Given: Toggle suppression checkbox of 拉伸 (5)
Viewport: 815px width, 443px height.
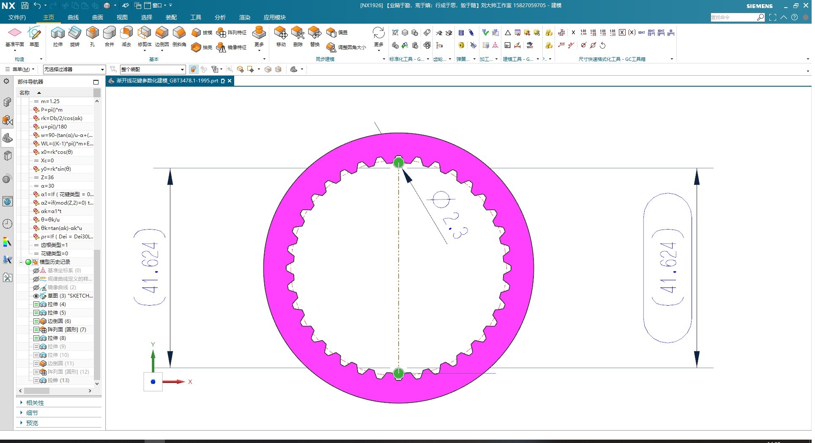Looking at the screenshot, I should [x=36, y=313].
